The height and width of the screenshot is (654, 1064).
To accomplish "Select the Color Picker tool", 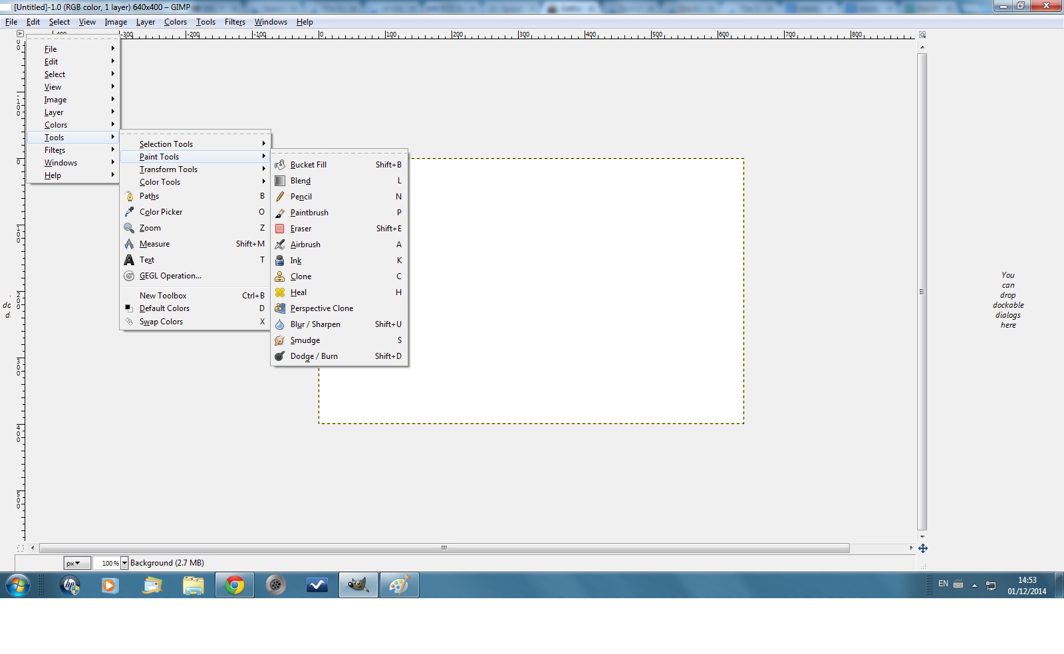I will coord(195,212).
